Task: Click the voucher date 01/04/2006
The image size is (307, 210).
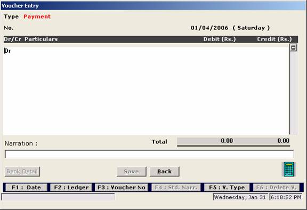Action: 209,28
